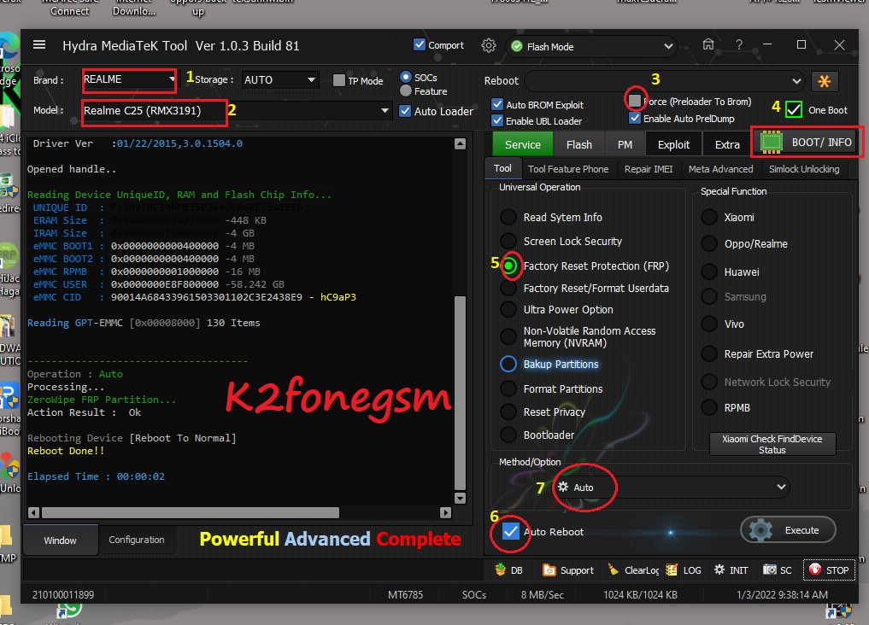869x625 pixels.
Task: Open the Tool Feature Phone subtab
Action: pyautogui.click(x=568, y=169)
